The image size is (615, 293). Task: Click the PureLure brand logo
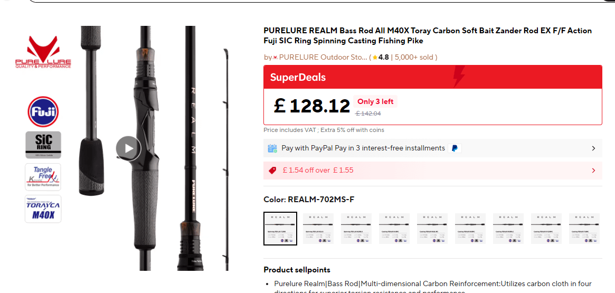43,52
